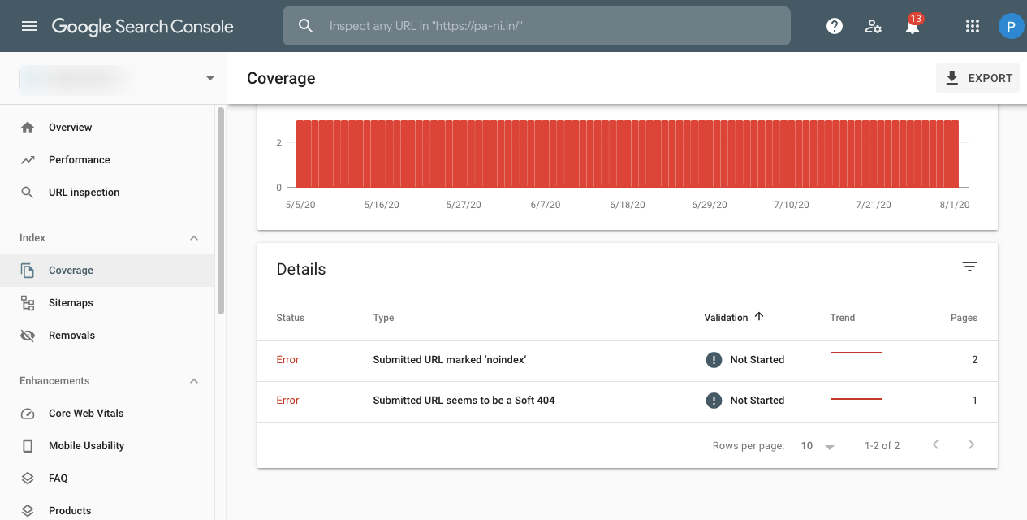Click the Soft 404 row trend line
This screenshot has height=520, width=1027.
[857, 399]
